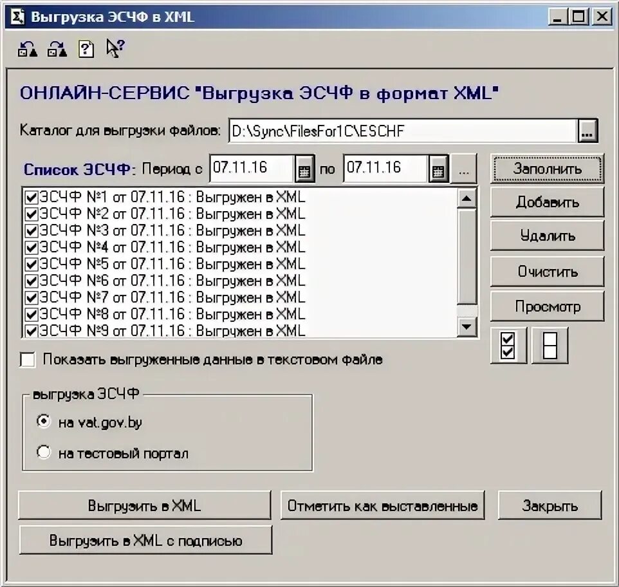
Task: Minimize the Выгрузка ЭСЧФ в XML window
Action: click(558, 17)
